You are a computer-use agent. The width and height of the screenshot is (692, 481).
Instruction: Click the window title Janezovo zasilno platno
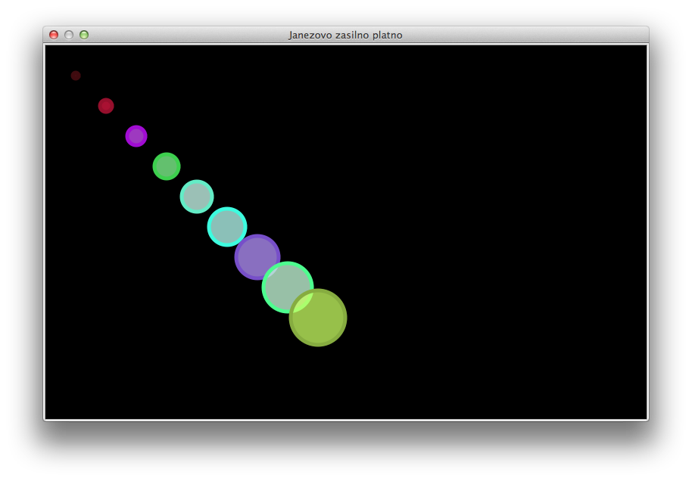(345, 35)
